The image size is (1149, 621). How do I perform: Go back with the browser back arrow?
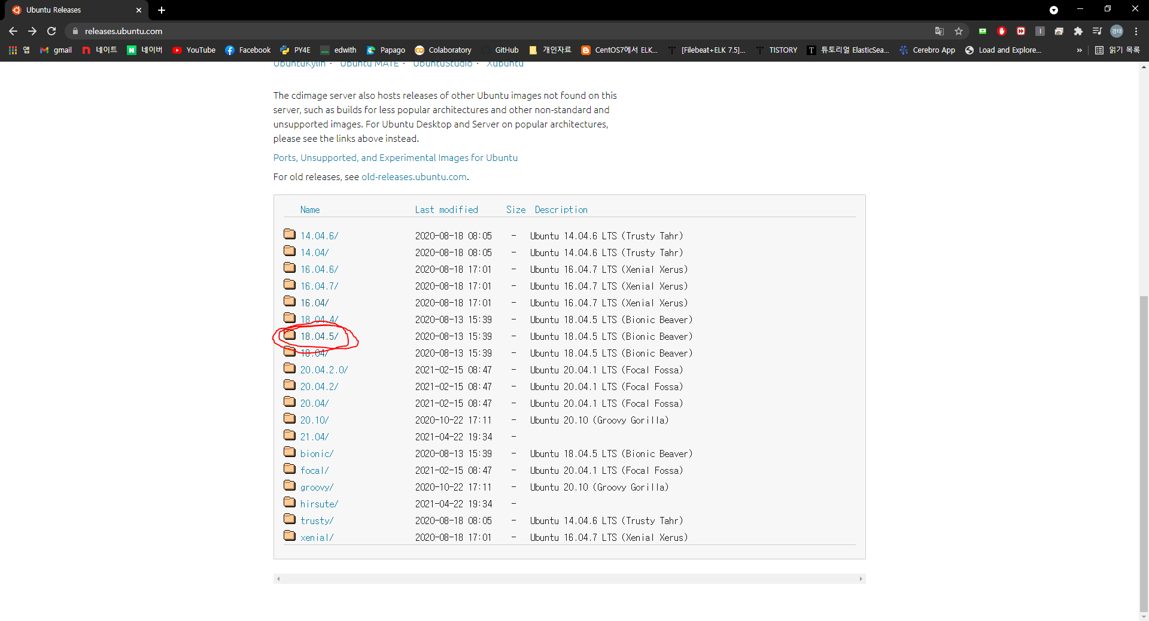pos(13,31)
